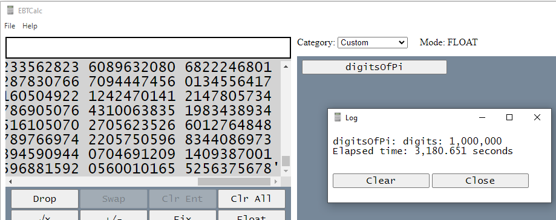Image resolution: width=556 pixels, height=220 pixels.
Task: Click the vertical scrollbar thumb of stack
Action: (x=286, y=161)
